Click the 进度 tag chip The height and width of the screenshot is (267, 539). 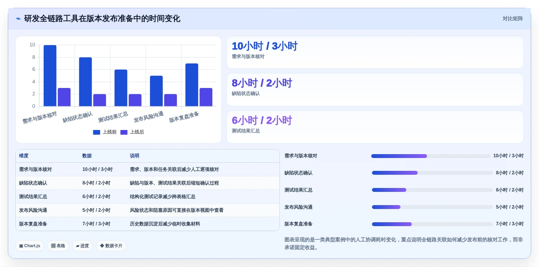(x=82, y=246)
